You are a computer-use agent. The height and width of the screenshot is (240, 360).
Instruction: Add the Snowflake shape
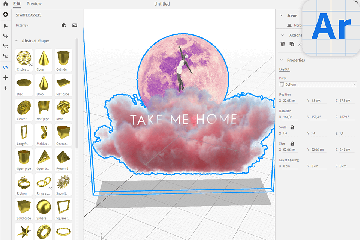(63, 184)
